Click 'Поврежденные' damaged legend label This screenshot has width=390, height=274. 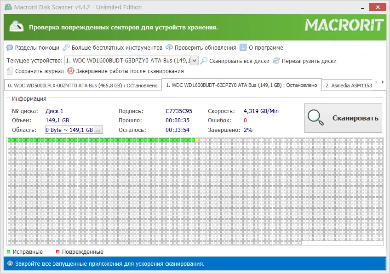83,252
